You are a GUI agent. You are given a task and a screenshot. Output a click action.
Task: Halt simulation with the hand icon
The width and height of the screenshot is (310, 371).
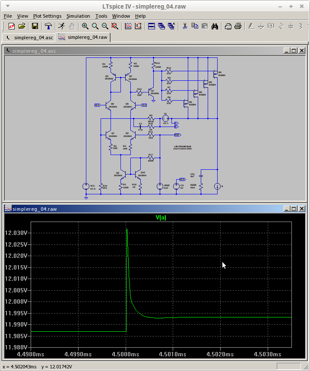pyautogui.click(x=71, y=26)
